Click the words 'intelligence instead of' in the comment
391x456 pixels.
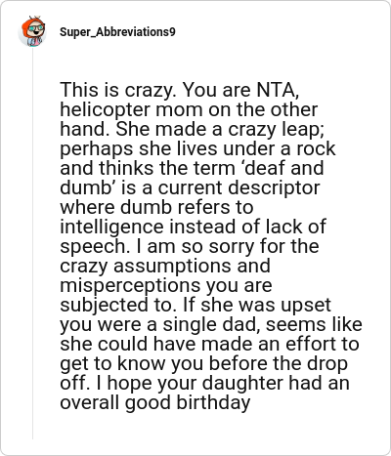point(160,227)
